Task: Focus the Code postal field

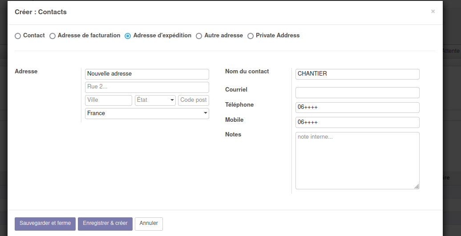Action: coord(193,100)
